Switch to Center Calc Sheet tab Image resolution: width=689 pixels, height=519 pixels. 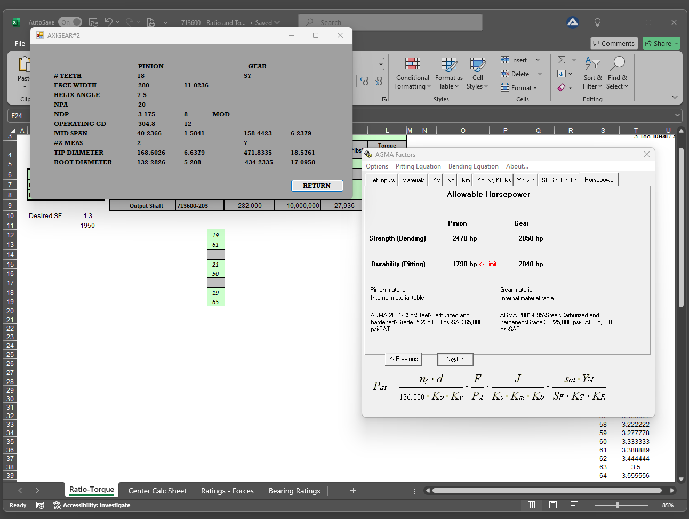point(157,491)
